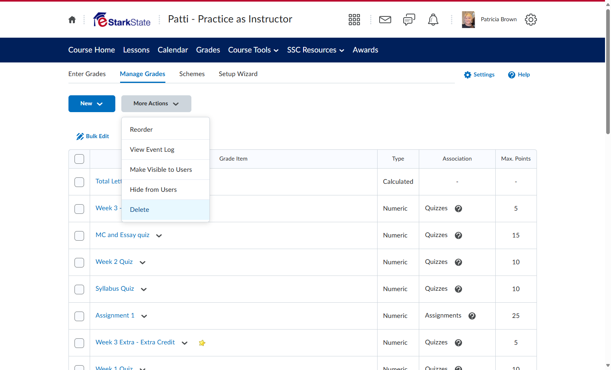Click the page vertical scrollbar thumb
The width and height of the screenshot is (611, 370).
tap(608, 71)
